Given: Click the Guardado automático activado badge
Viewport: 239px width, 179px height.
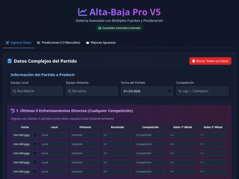Looking at the screenshot, I should pos(119,28).
